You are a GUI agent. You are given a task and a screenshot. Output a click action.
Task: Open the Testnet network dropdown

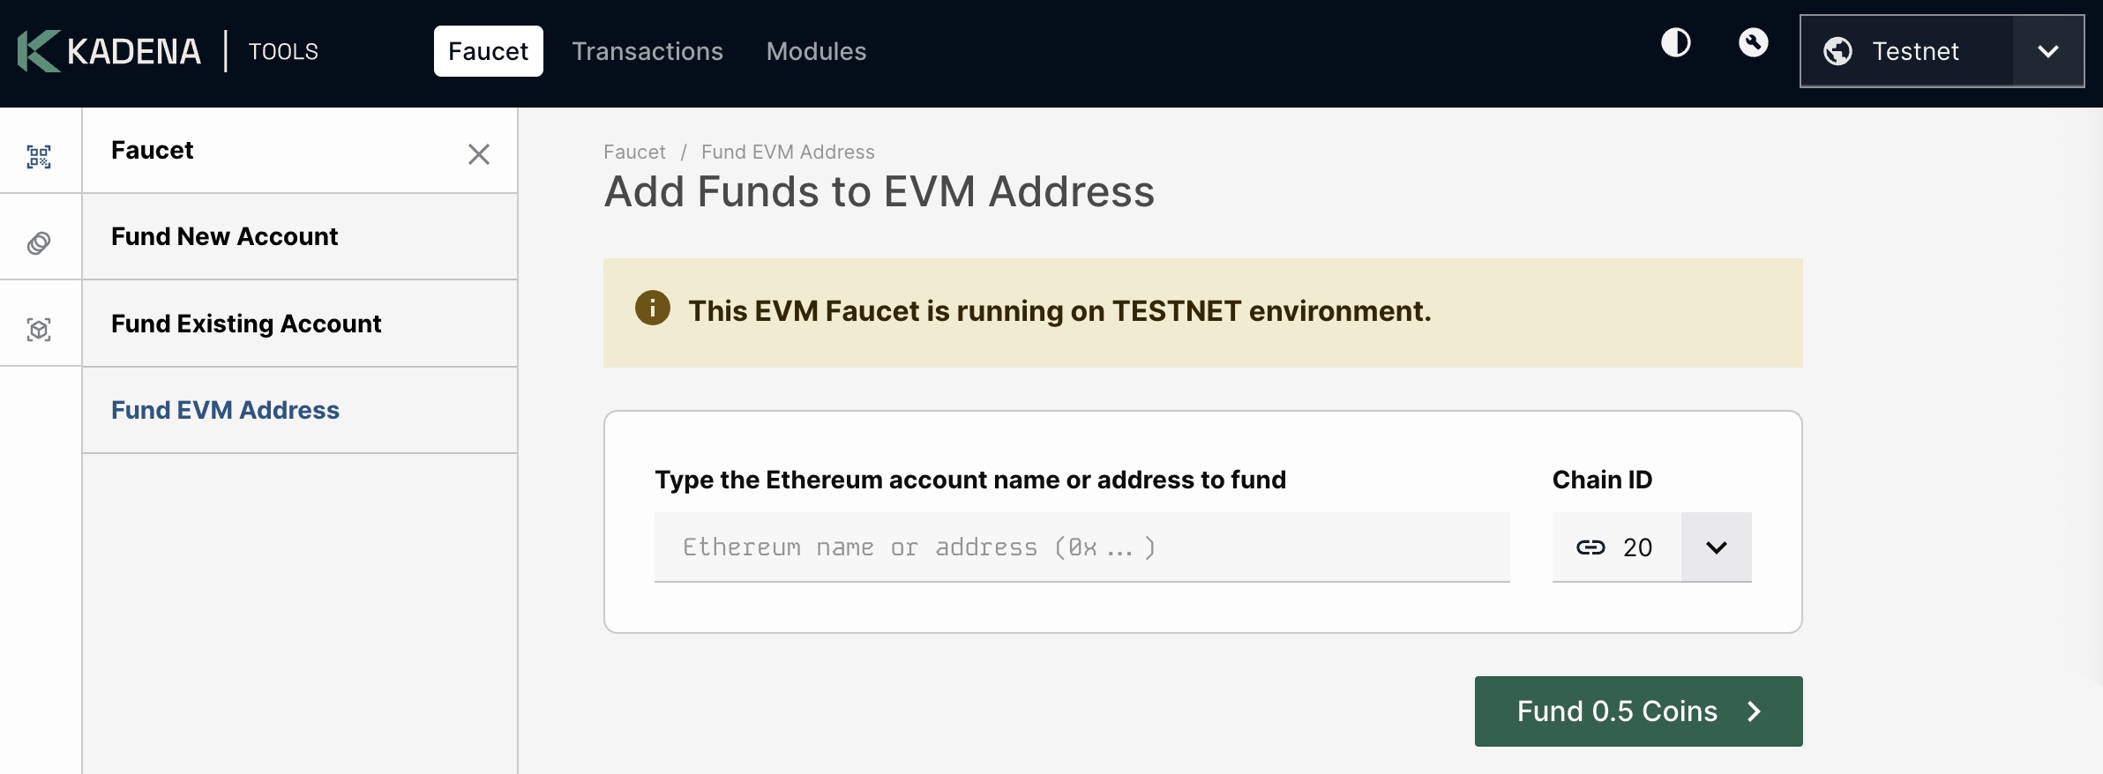tap(2047, 51)
